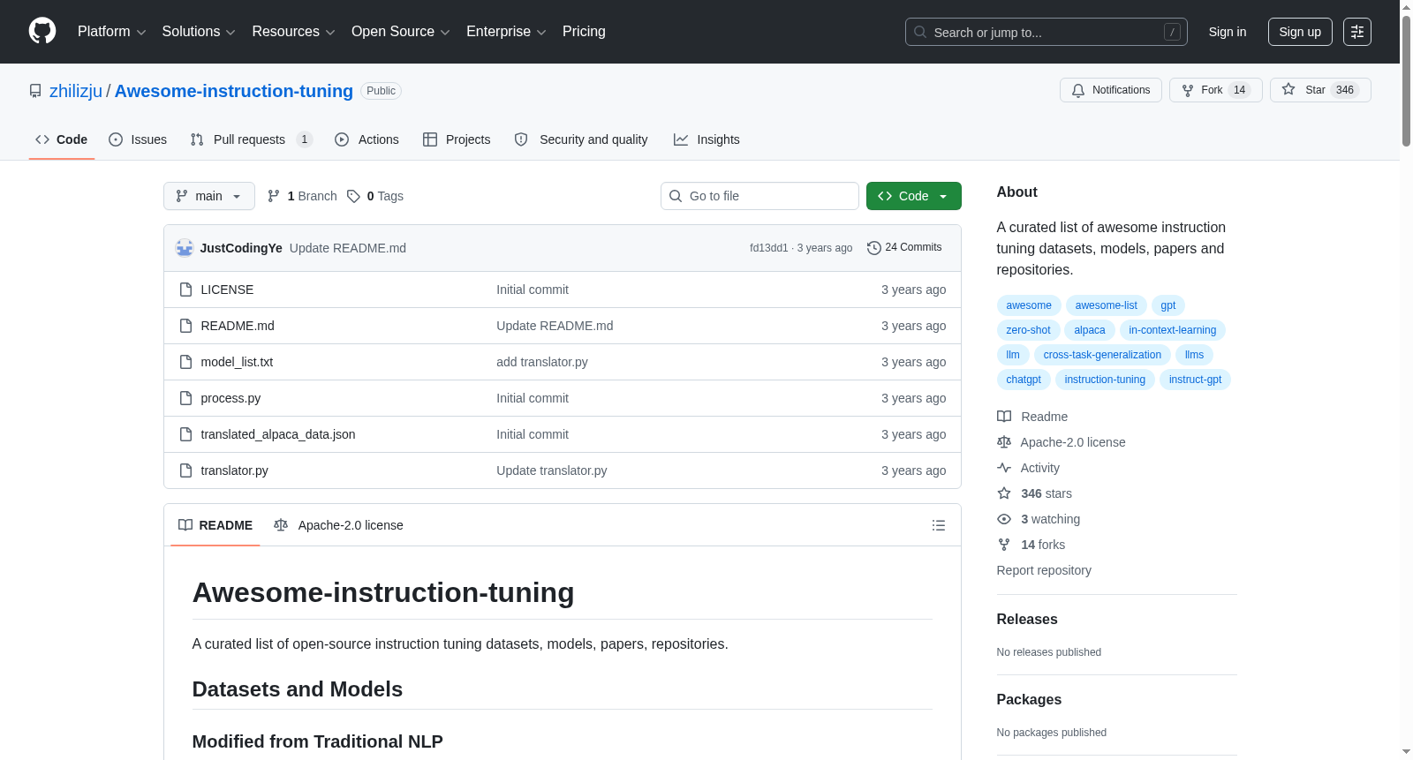Open the README outline list icon
The image size is (1413, 760).
pyautogui.click(x=938, y=525)
